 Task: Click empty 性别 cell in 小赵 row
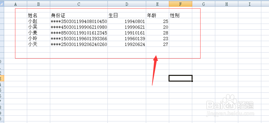(x=180, y=21)
